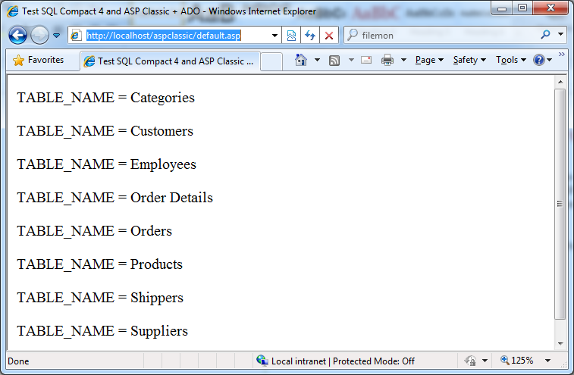Click the page icon in address bar
This screenshot has height=375, width=574.
point(76,36)
